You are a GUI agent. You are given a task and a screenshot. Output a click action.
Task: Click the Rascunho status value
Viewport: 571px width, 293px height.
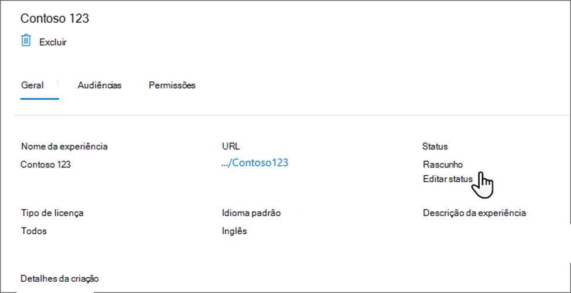pos(443,165)
